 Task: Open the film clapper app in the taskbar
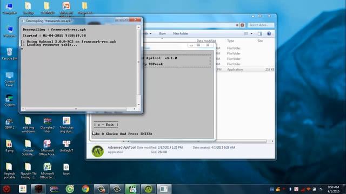[132, 189]
